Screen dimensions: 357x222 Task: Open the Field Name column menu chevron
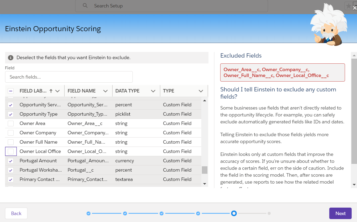click(x=105, y=91)
